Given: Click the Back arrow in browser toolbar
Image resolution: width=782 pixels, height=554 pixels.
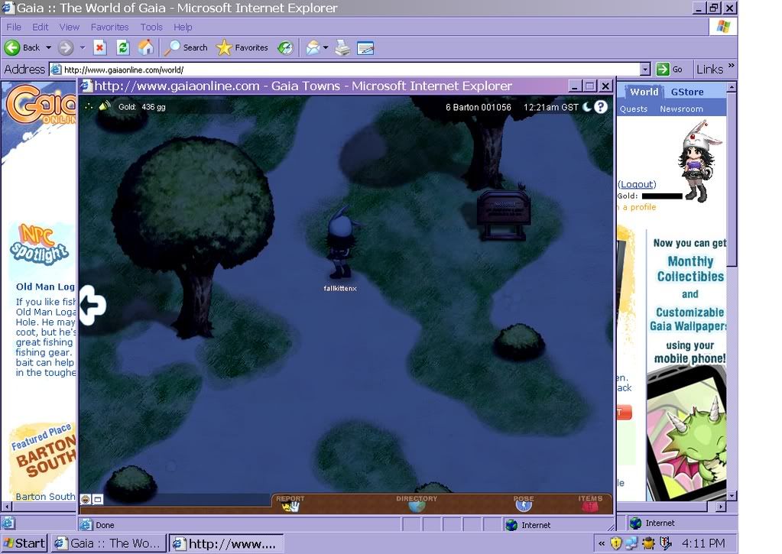Looking at the screenshot, I should [x=12, y=48].
